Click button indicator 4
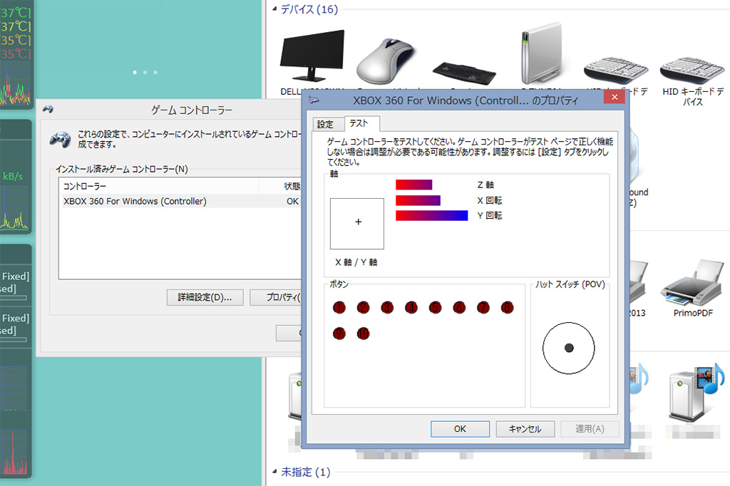This screenshot has width=730, height=486. pyautogui.click(x=411, y=307)
